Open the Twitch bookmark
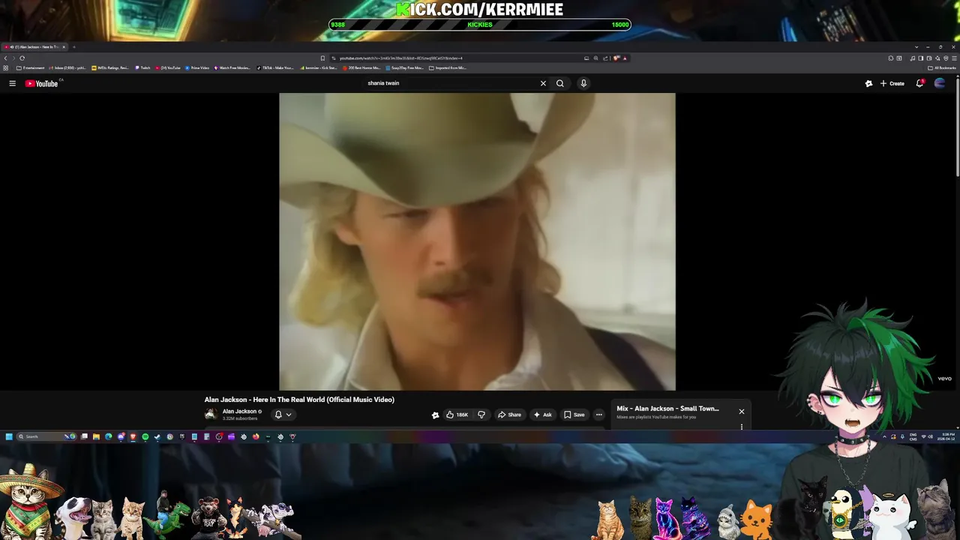Screen dimensions: 960x540 [x=143, y=67]
